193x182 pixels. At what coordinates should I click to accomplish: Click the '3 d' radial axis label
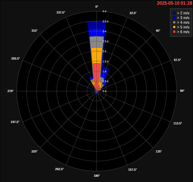[104, 31]
